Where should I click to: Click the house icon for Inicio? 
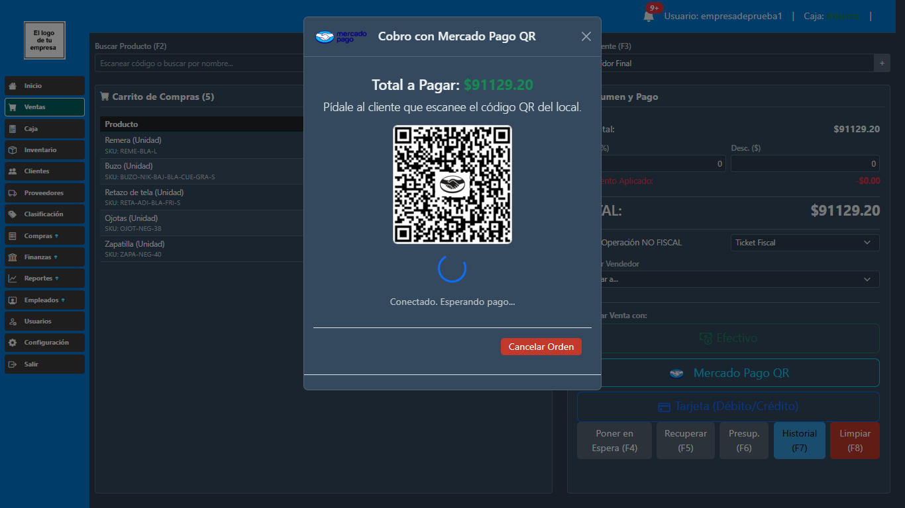coord(13,86)
